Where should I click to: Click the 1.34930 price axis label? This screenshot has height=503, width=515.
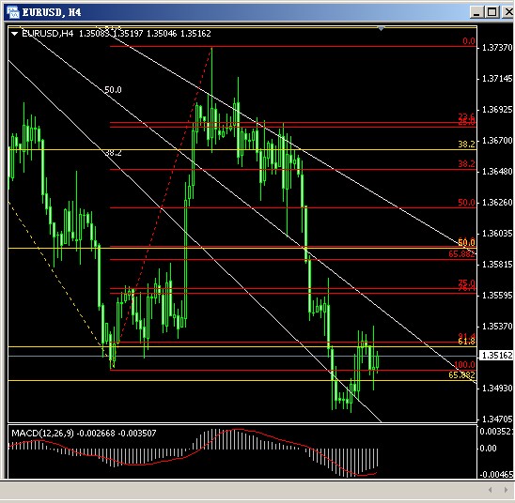point(497,389)
